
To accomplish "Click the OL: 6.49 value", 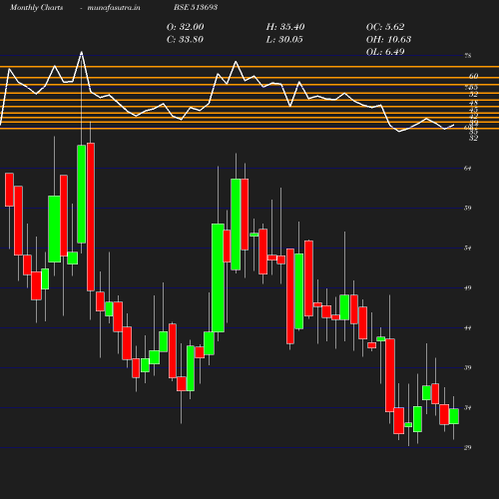I will pos(385,52).
